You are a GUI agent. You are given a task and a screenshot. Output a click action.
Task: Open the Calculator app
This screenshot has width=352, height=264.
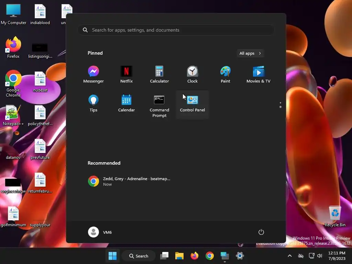click(x=159, y=75)
